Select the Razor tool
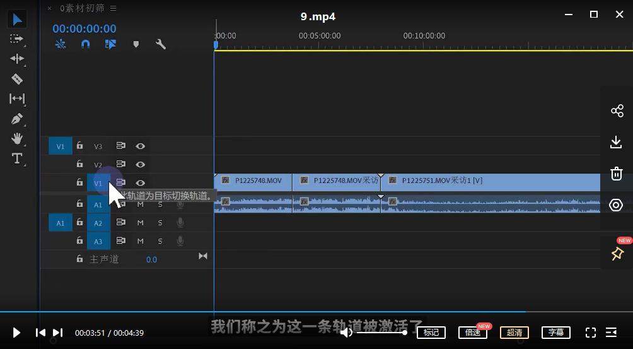This screenshot has width=633, height=349. click(x=17, y=79)
